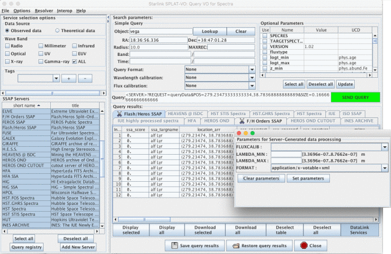
Task: Click Add New Server button
Action: tap(78, 247)
